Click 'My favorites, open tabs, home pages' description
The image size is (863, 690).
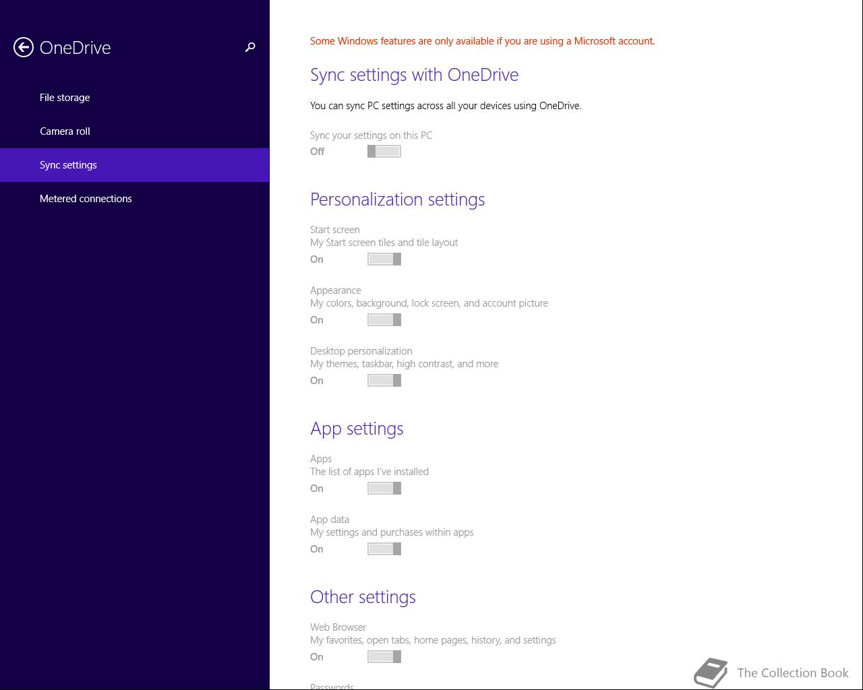(433, 640)
